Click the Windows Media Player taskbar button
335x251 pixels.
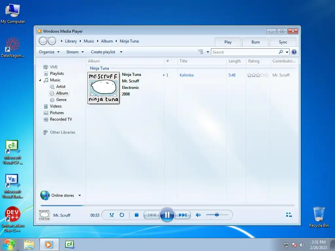49,244
